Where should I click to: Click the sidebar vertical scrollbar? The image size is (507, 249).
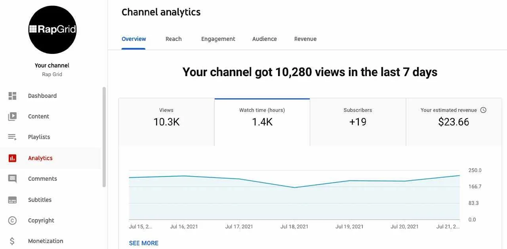104,137
